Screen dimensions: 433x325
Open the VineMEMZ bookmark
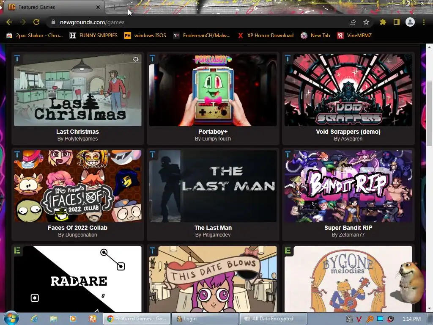[x=354, y=36]
